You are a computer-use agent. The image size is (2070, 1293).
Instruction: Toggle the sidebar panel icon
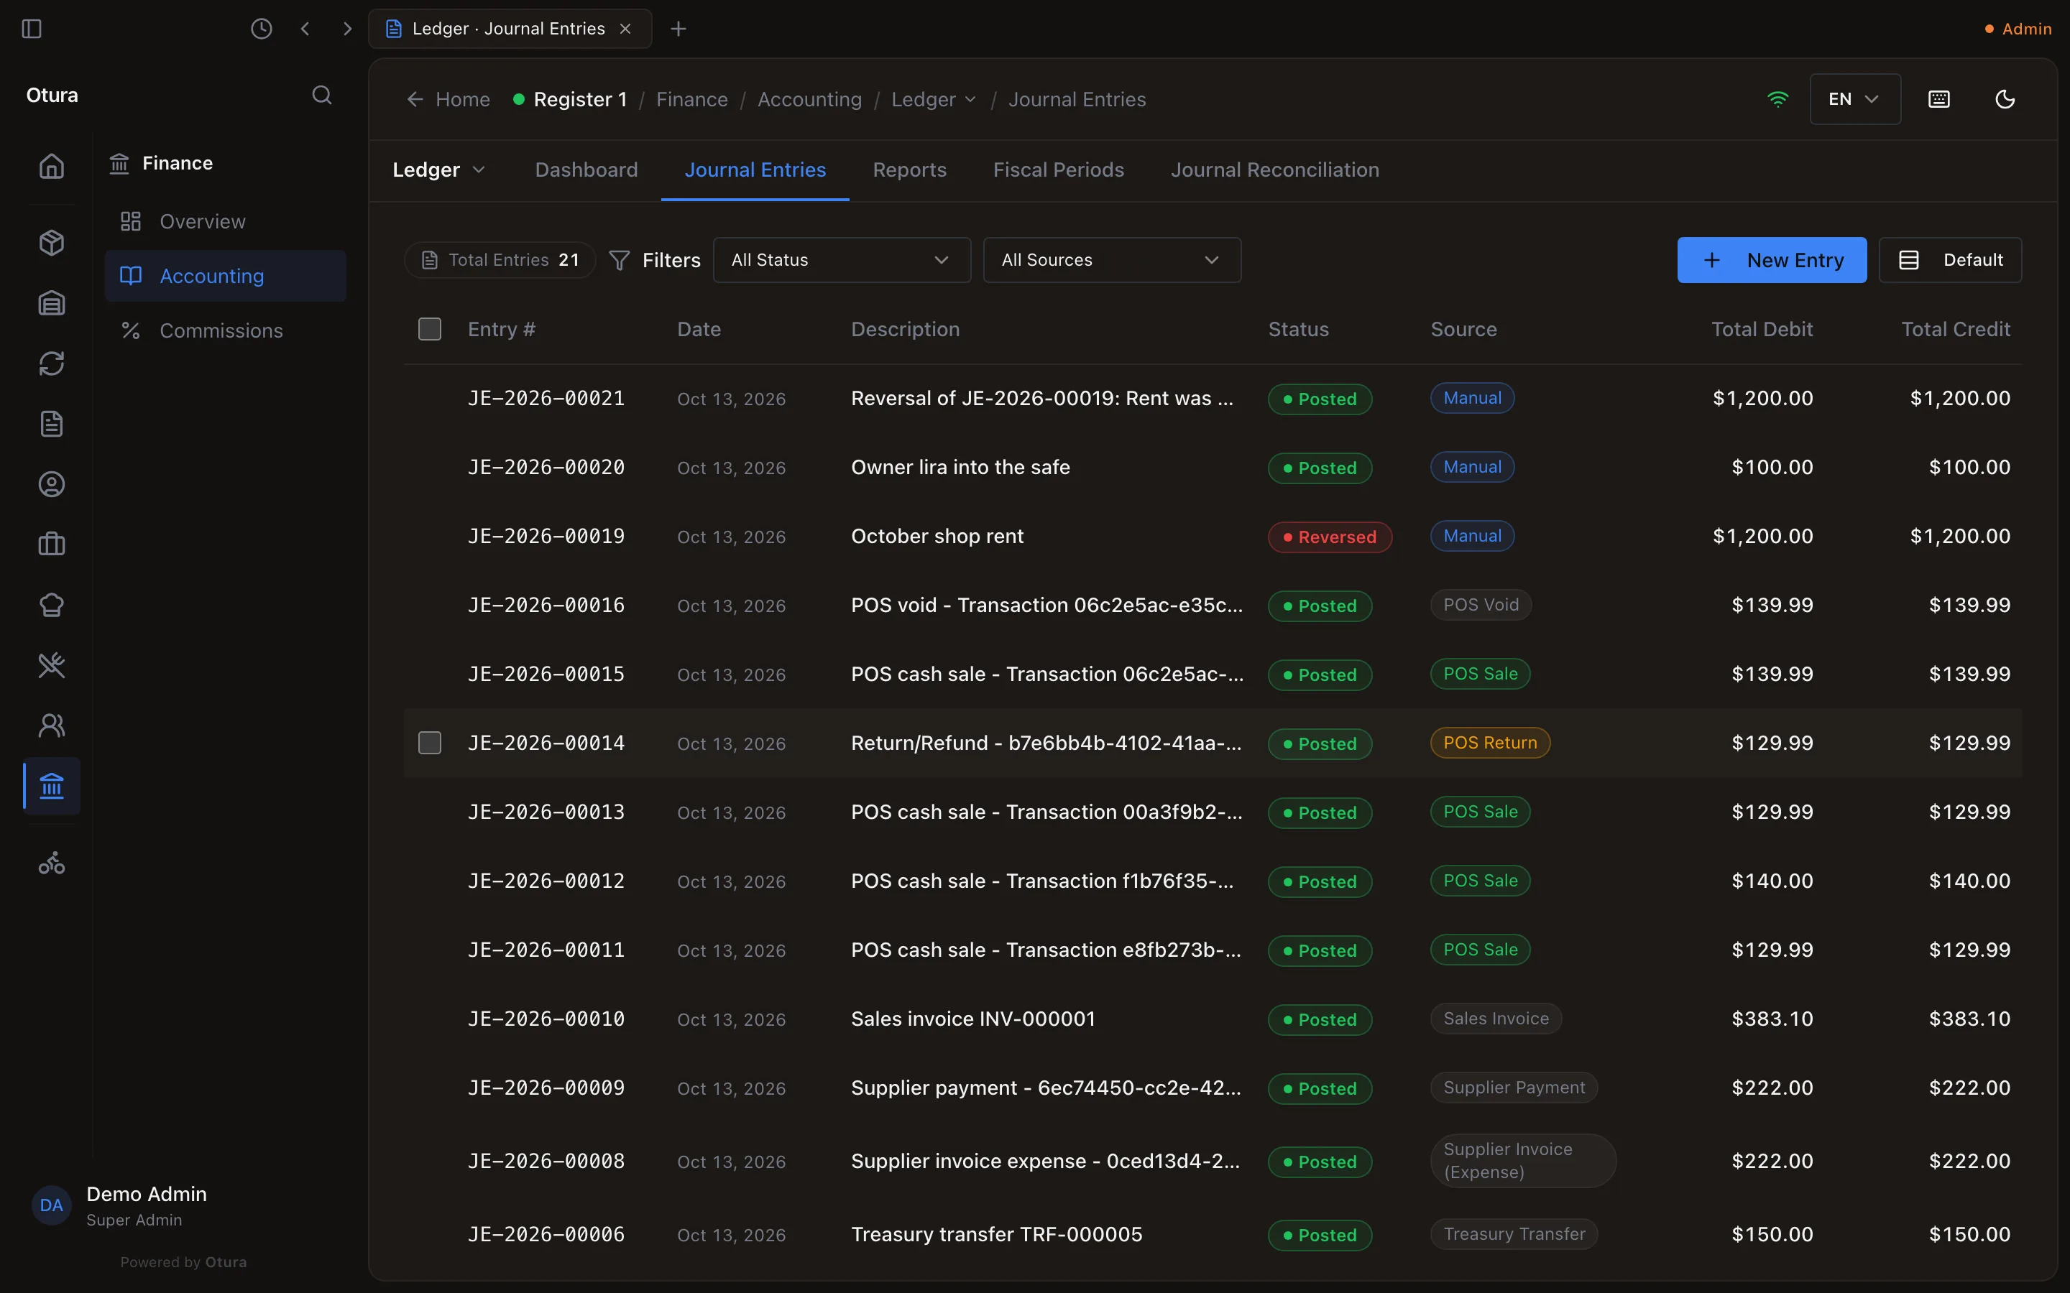click(32, 29)
